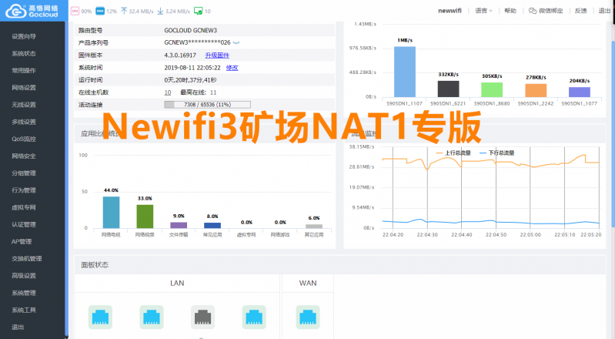Open 常用操作 in the sidebar
Image resolution: width=615 pixels, height=339 pixels.
pyautogui.click(x=24, y=71)
